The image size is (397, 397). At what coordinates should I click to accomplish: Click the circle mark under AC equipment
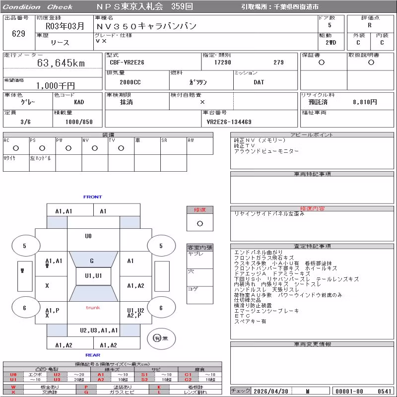coord(16,148)
